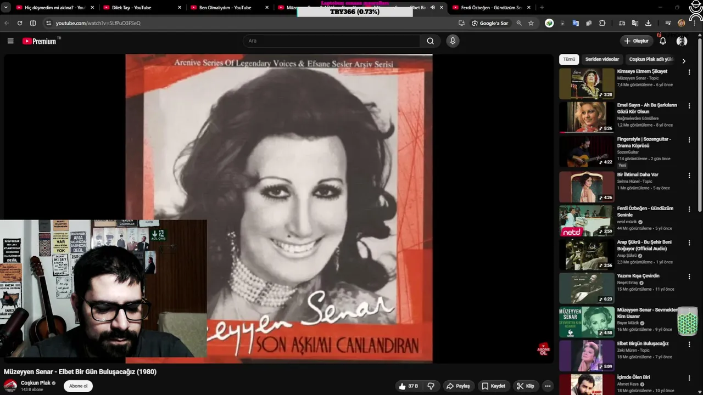Viewport: 703px width, 395px height.
Task: Click Klip clip button
Action: click(x=525, y=386)
